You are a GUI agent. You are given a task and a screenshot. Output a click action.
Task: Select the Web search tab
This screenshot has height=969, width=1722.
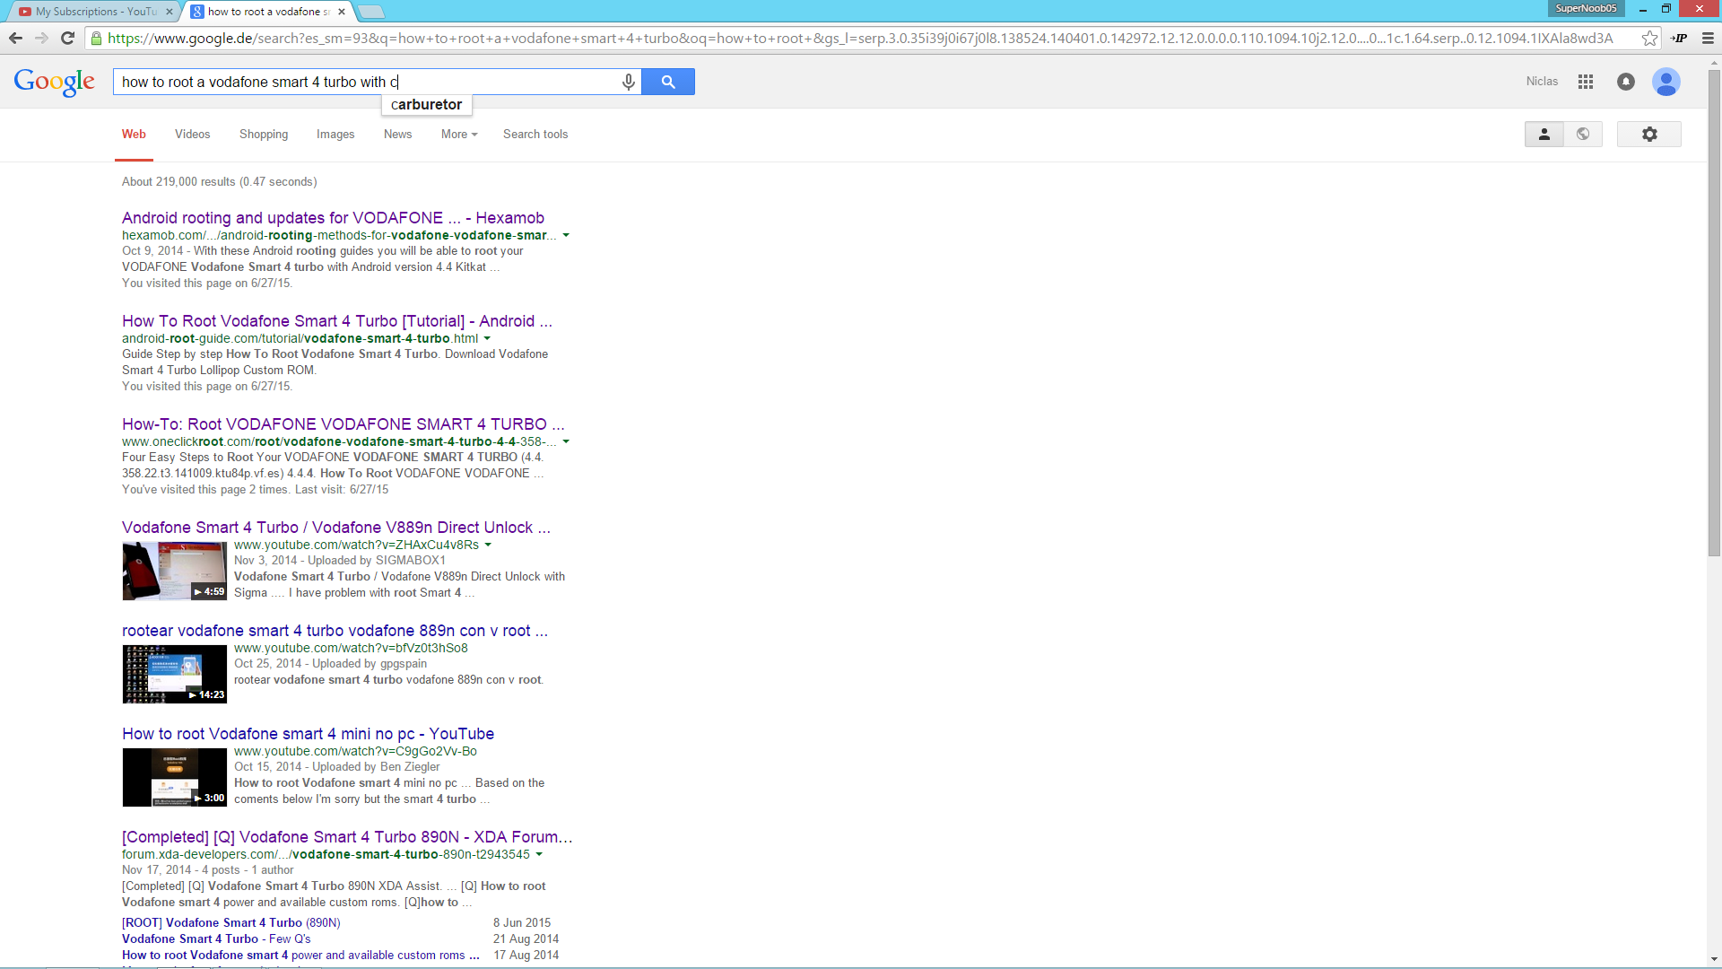134,134
